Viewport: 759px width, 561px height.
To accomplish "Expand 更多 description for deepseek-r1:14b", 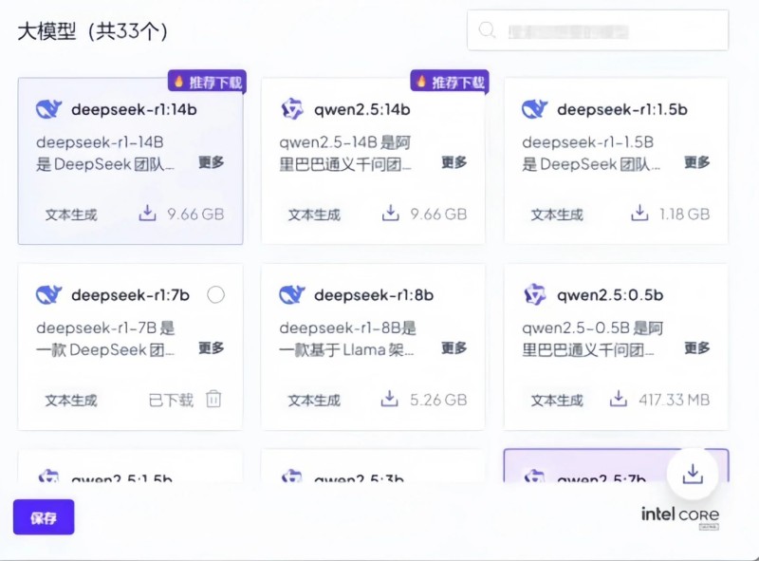I will [211, 162].
